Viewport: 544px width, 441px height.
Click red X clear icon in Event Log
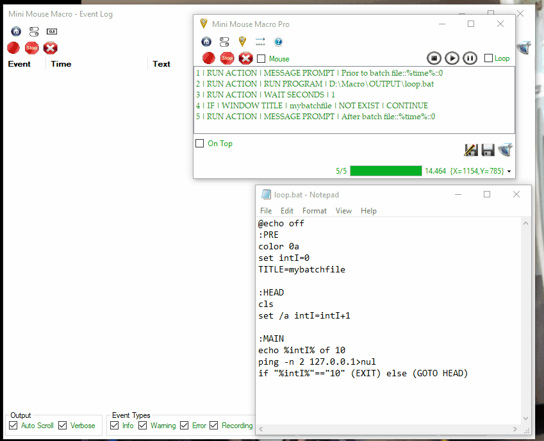coord(51,47)
